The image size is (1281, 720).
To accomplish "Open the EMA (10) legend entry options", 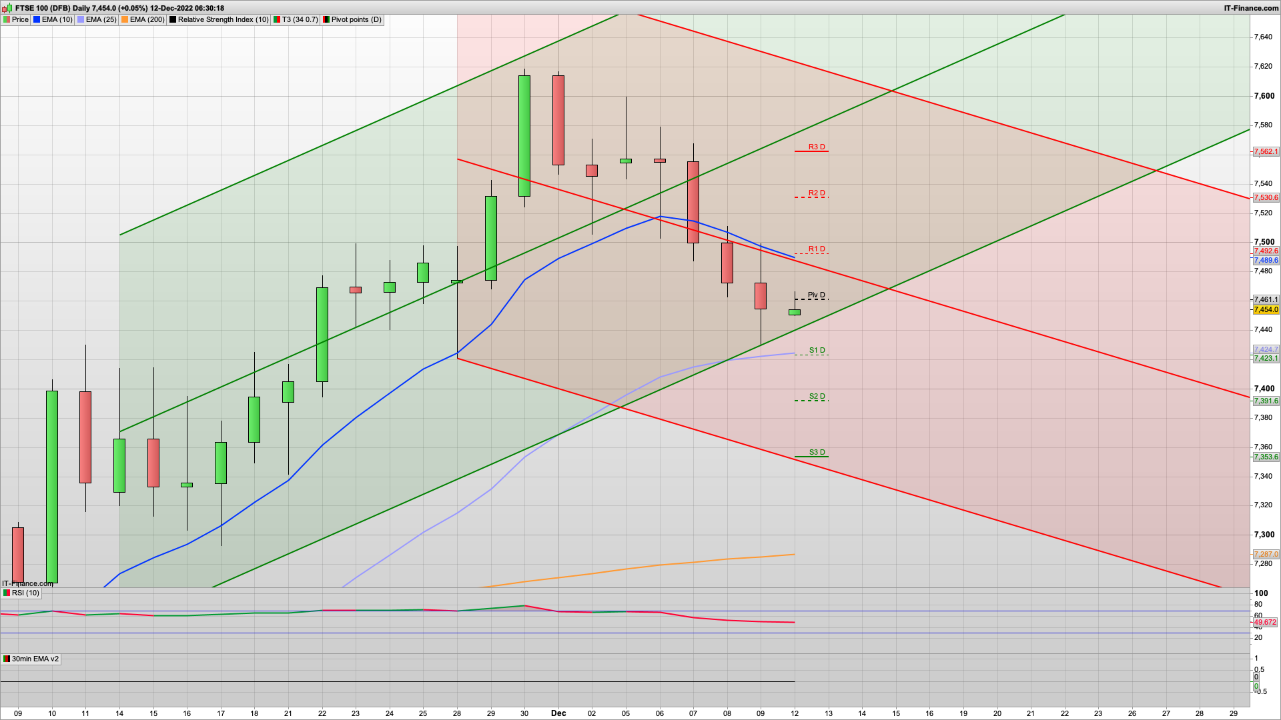I will coord(53,19).
